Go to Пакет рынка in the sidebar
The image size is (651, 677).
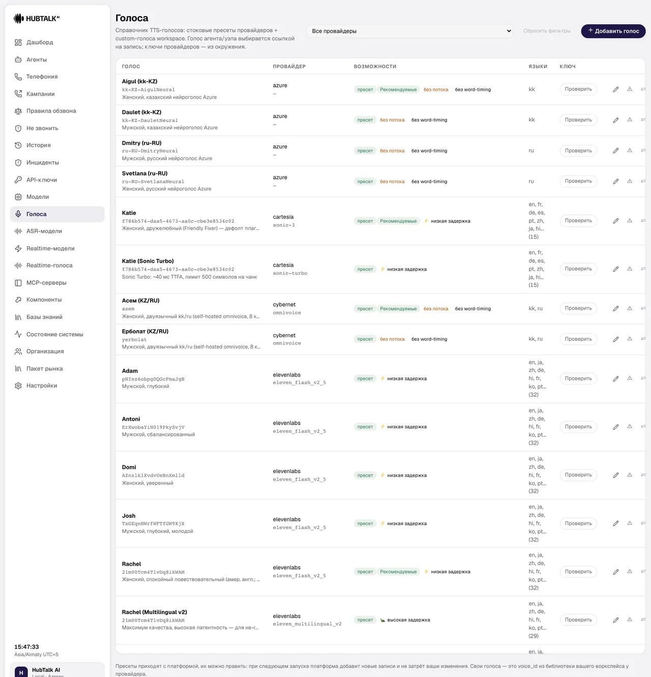[57, 369]
